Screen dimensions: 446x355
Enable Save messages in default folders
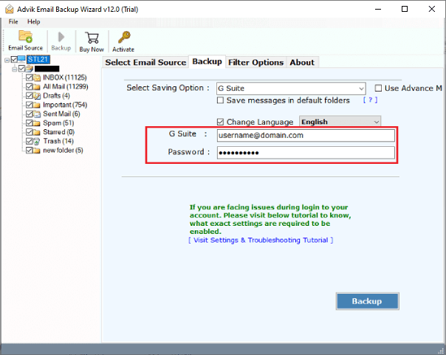pyautogui.click(x=220, y=100)
